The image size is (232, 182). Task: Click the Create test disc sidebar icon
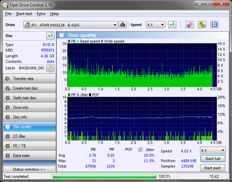tap(8, 88)
